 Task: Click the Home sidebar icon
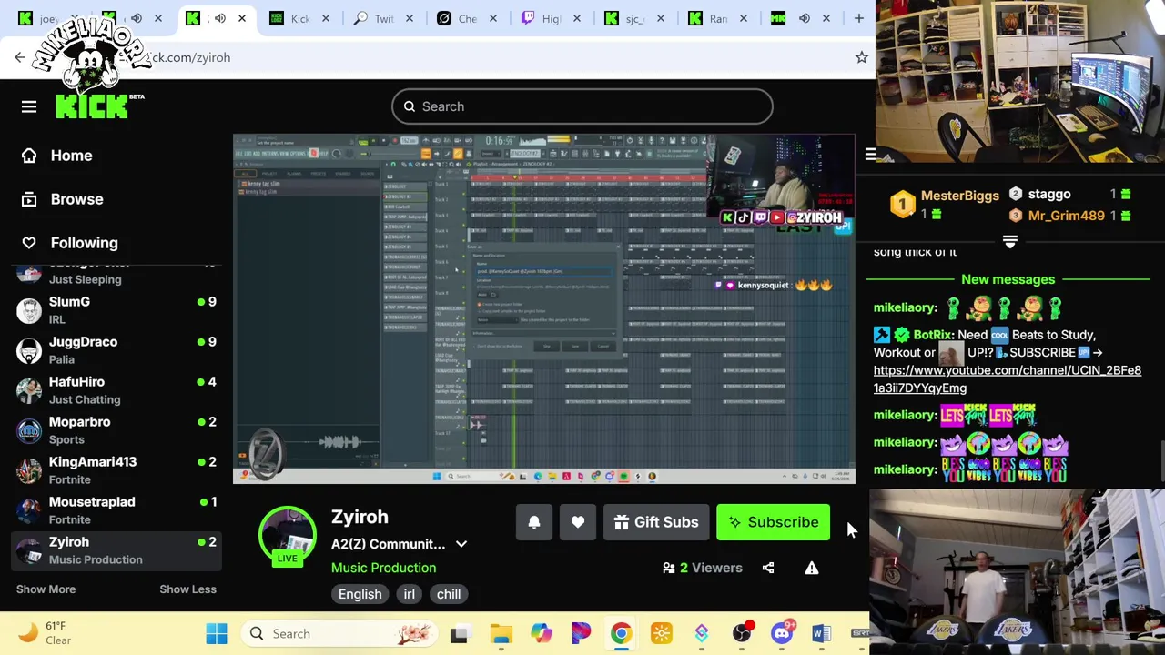point(29,156)
